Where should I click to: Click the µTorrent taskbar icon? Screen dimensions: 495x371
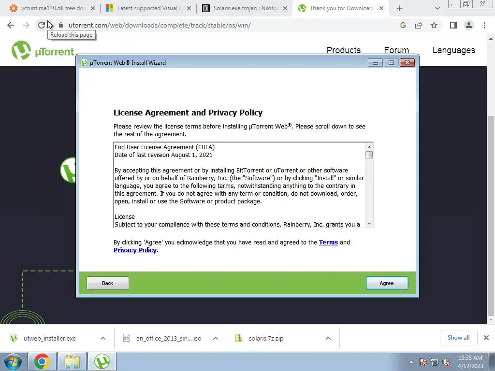coord(102,361)
